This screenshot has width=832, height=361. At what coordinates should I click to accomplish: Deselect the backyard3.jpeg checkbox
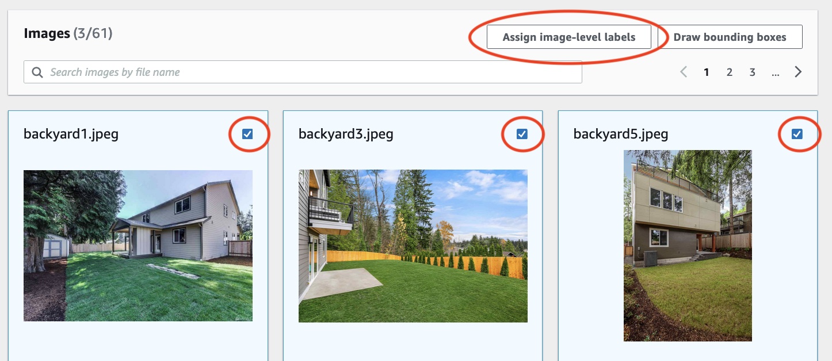522,133
